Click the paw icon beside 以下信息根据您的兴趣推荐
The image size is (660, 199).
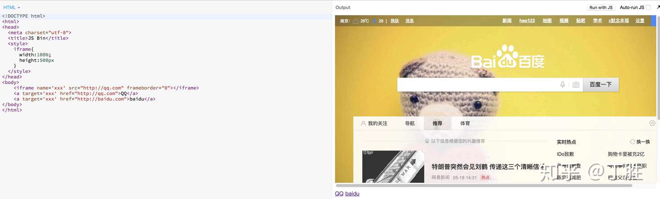pyautogui.click(x=427, y=141)
